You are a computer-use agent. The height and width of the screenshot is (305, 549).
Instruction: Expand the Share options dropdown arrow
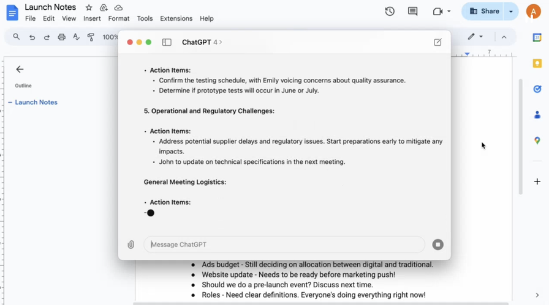point(511,11)
